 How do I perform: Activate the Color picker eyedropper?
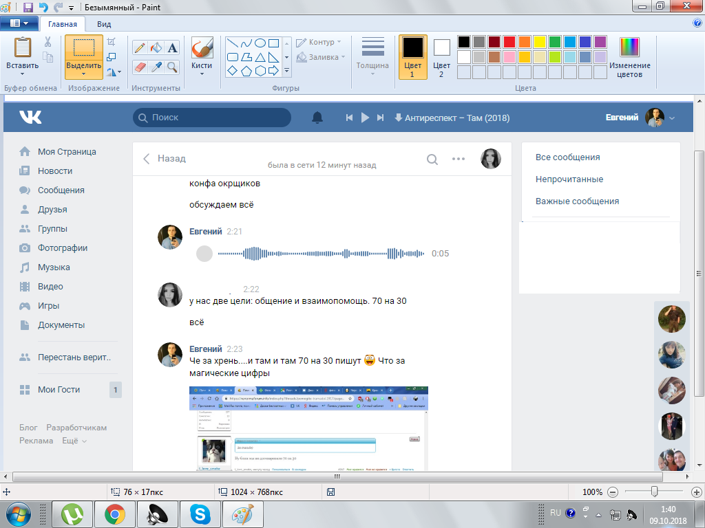(156, 67)
